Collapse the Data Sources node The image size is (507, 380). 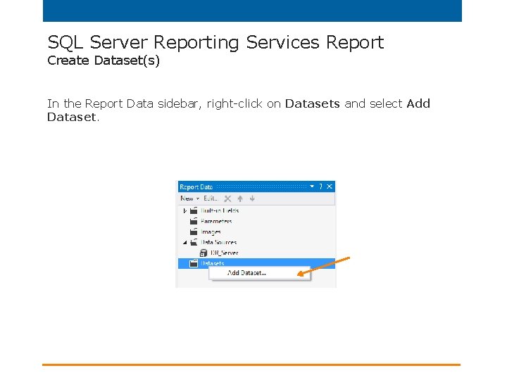(184, 242)
